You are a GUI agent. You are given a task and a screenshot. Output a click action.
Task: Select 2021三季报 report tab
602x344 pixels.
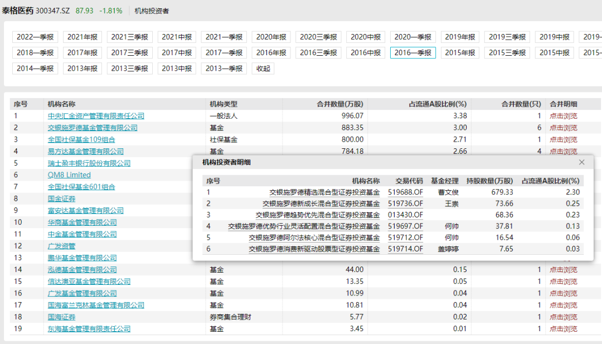[130, 37]
